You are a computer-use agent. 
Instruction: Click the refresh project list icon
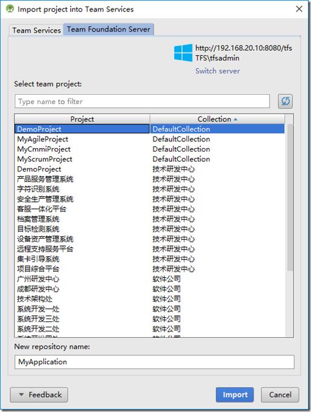(x=285, y=101)
